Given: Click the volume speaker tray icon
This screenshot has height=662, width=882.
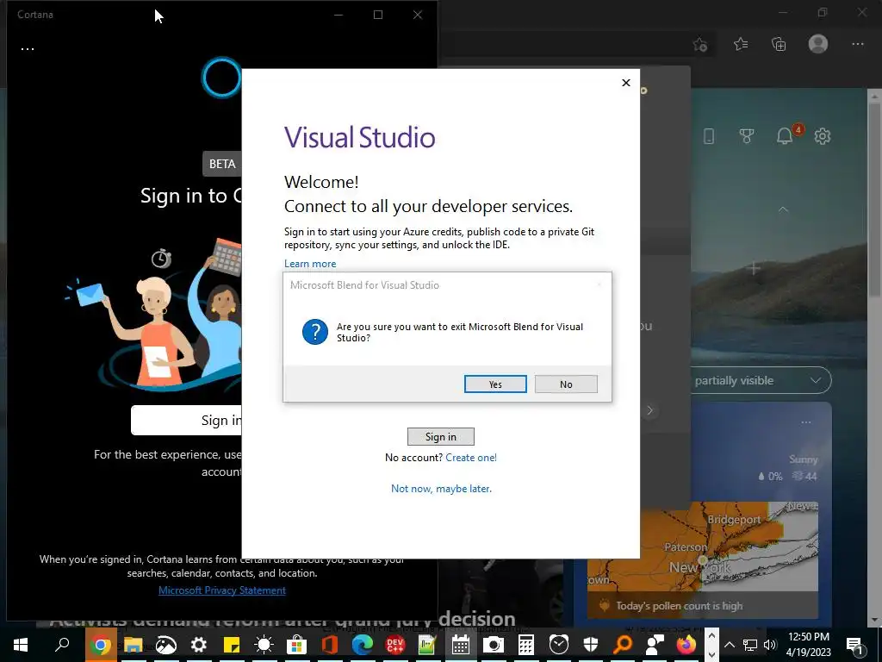Looking at the screenshot, I should [769, 645].
